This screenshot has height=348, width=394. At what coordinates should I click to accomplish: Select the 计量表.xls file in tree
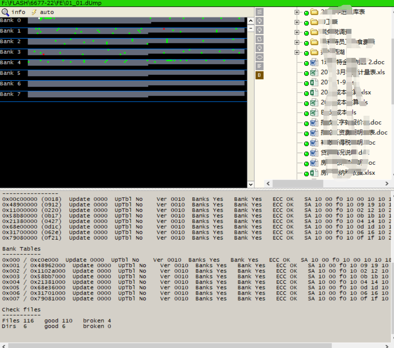[x=353, y=72]
